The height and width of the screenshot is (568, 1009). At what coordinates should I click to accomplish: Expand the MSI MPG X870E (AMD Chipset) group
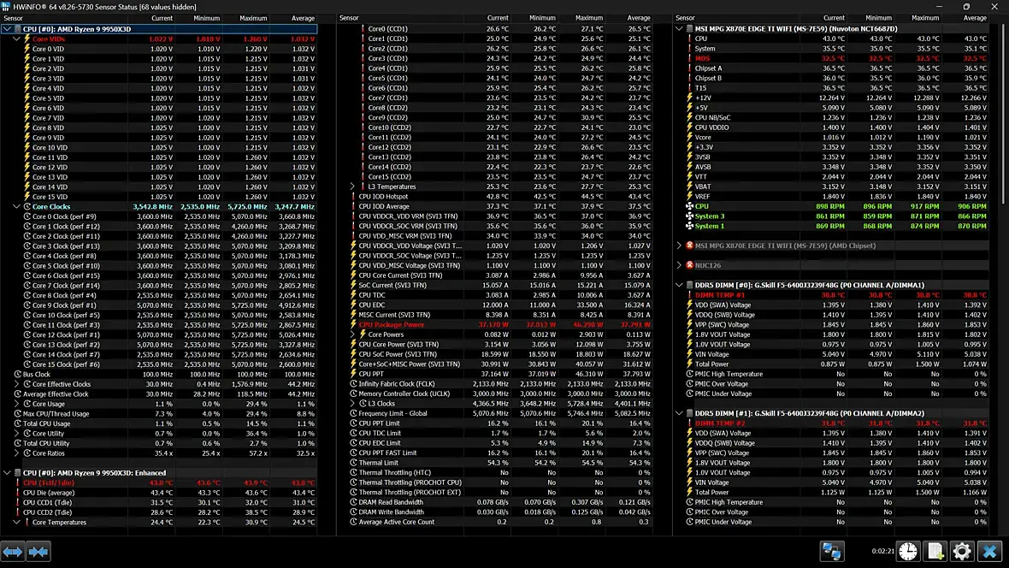679,246
